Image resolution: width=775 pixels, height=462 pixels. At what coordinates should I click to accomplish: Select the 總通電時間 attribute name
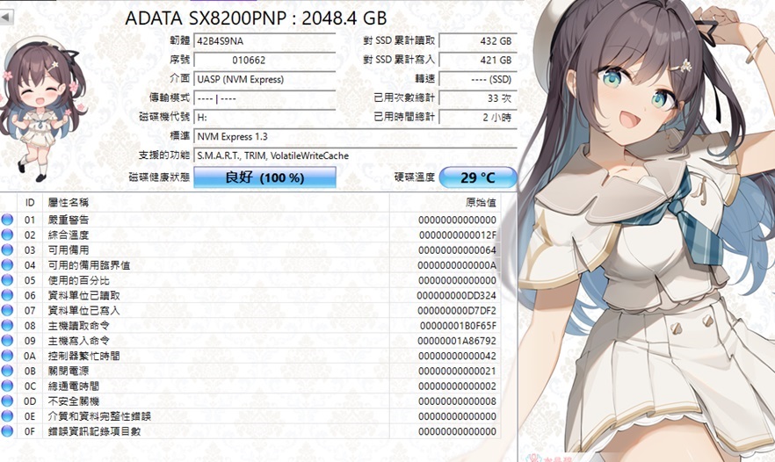74,386
